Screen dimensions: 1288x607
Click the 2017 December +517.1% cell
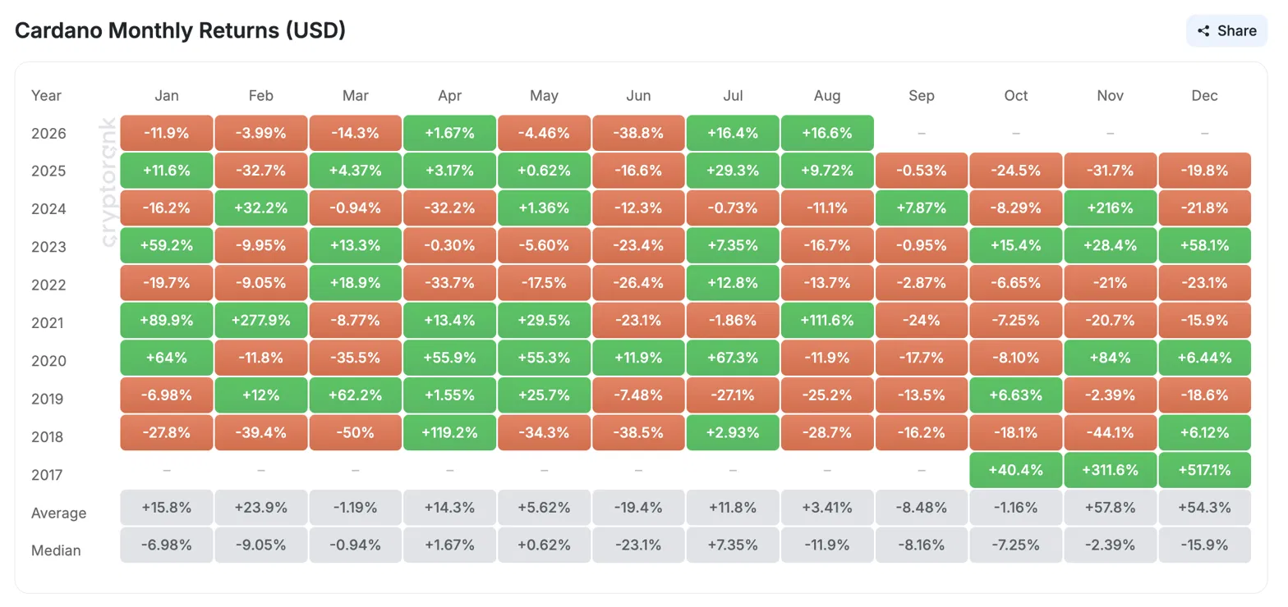1204,471
